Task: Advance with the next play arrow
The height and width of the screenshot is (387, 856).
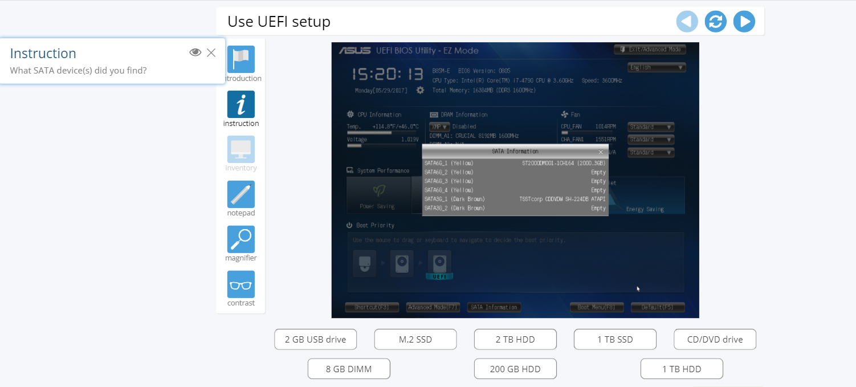Action: tap(744, 22)
